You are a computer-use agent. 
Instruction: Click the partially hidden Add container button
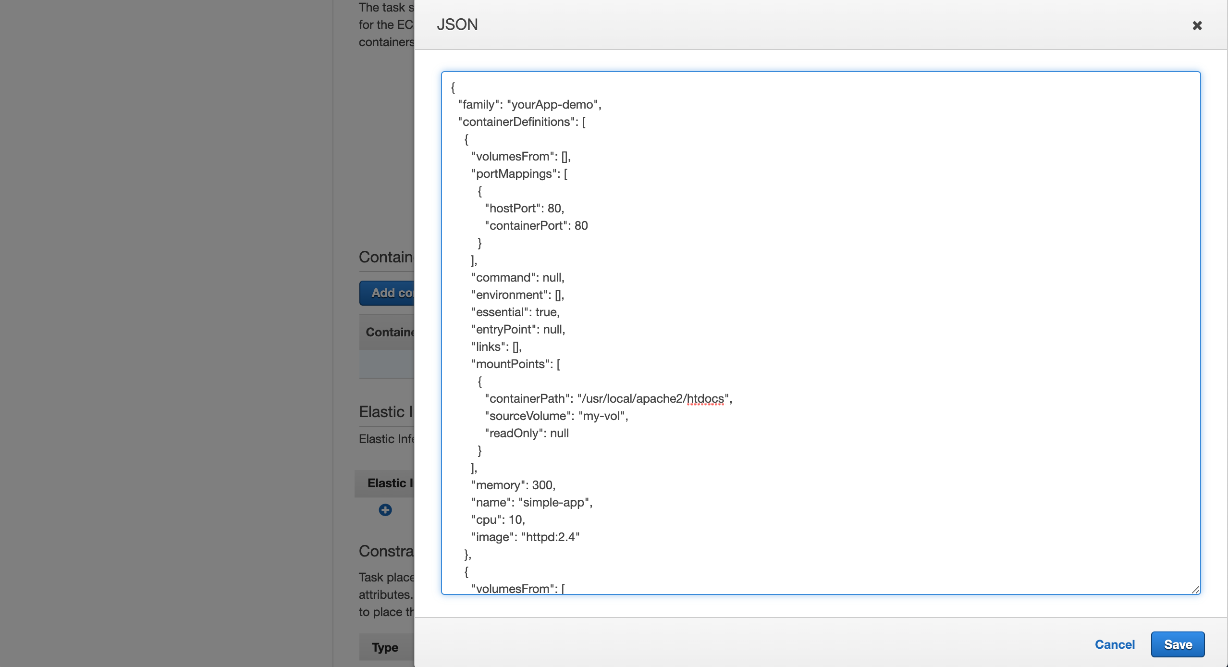[x=387, y=293]
